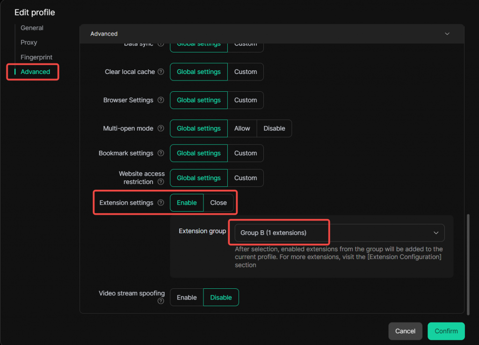Collapse the Advanced section header chevron

[x=447, y=34]
